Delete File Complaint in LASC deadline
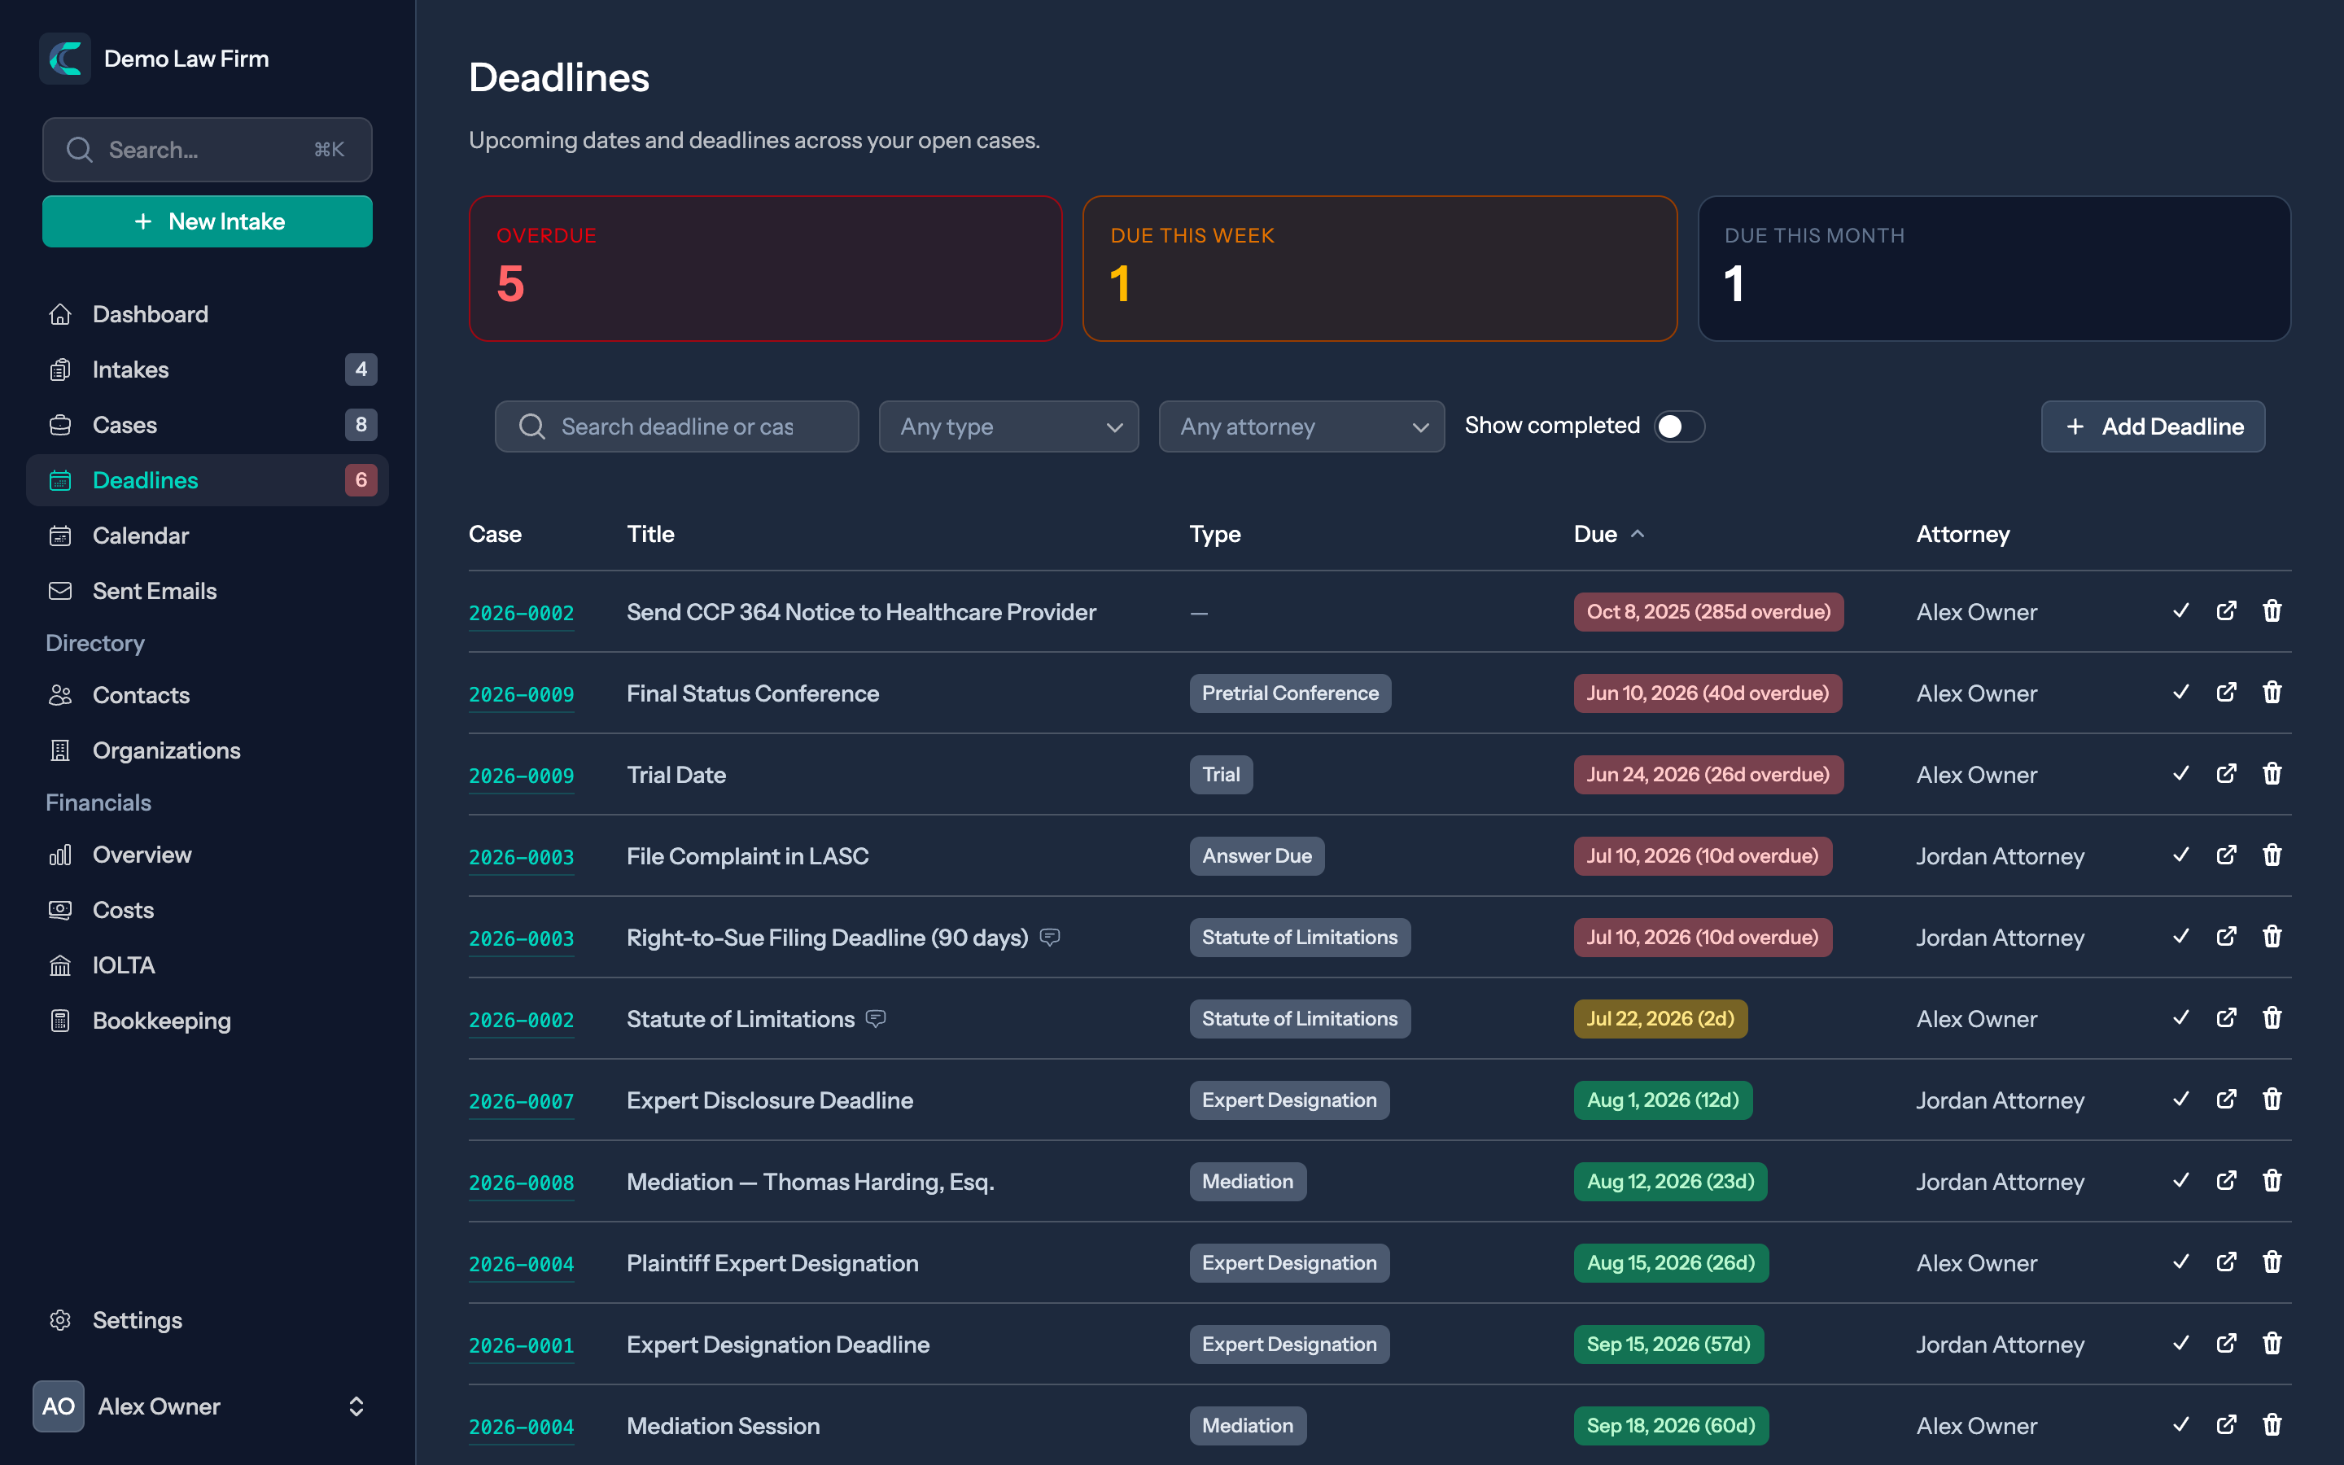Viewport: 2344px width, 1465px height. click(2272, 855)
